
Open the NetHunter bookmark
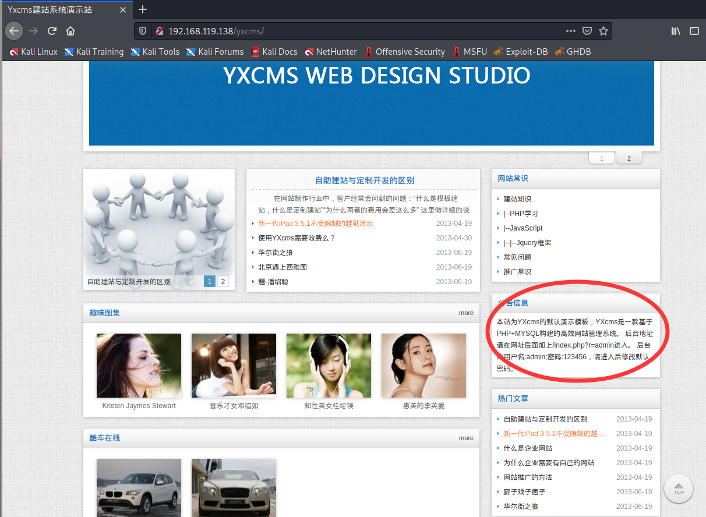tap(331, 52)
